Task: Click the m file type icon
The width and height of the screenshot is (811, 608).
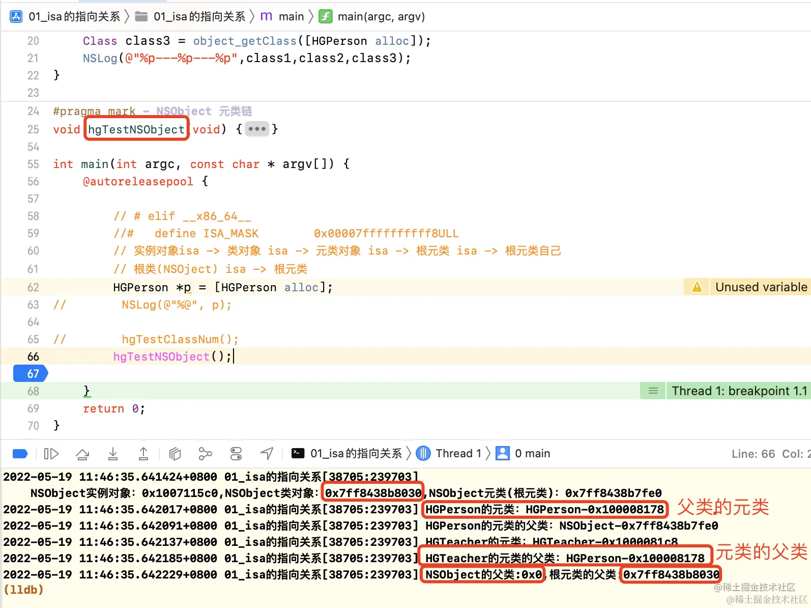Action: click(x=266, y=17)
